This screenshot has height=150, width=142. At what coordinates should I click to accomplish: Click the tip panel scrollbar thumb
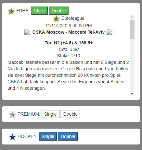point(132,29)
